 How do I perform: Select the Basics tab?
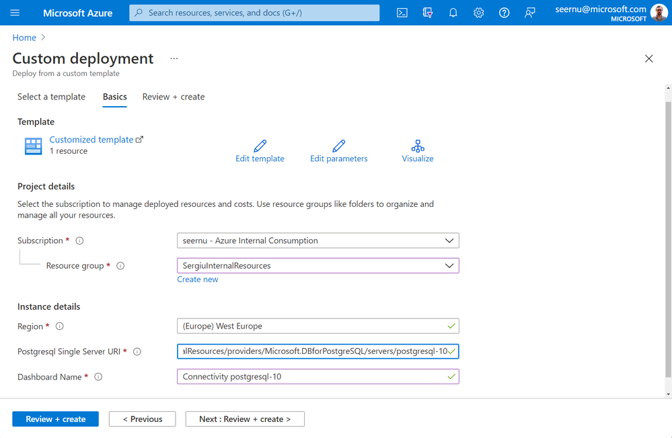[x=115, y=97]
